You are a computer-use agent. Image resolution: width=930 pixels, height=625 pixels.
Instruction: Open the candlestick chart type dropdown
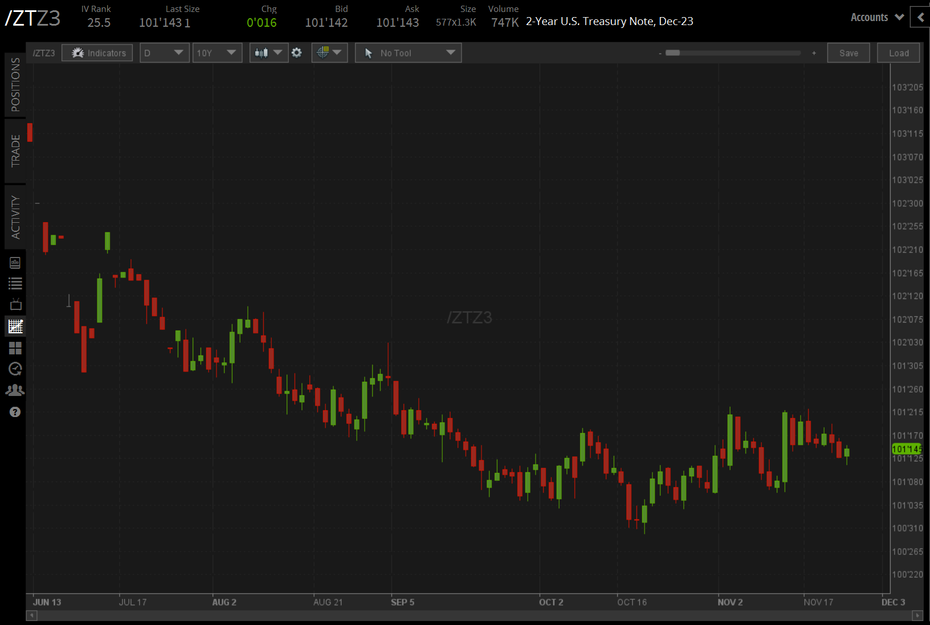pos(268,53)
